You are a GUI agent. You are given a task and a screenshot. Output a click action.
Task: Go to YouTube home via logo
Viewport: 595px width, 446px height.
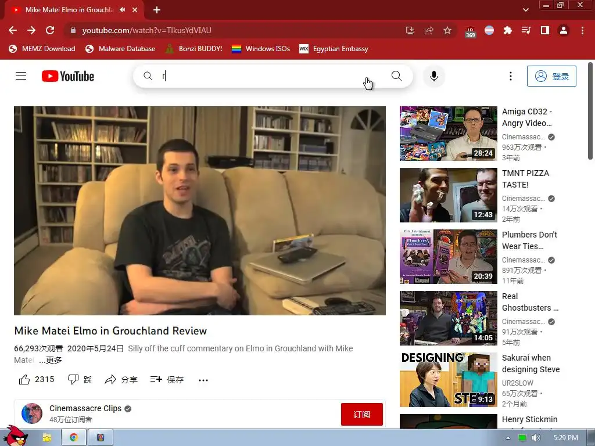click(68, 76)
